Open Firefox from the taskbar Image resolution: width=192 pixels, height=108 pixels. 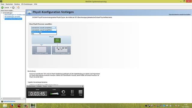[12, 106]
